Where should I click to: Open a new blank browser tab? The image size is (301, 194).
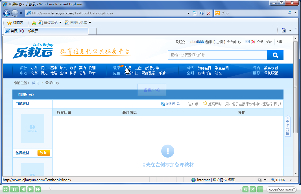(92, 31)
